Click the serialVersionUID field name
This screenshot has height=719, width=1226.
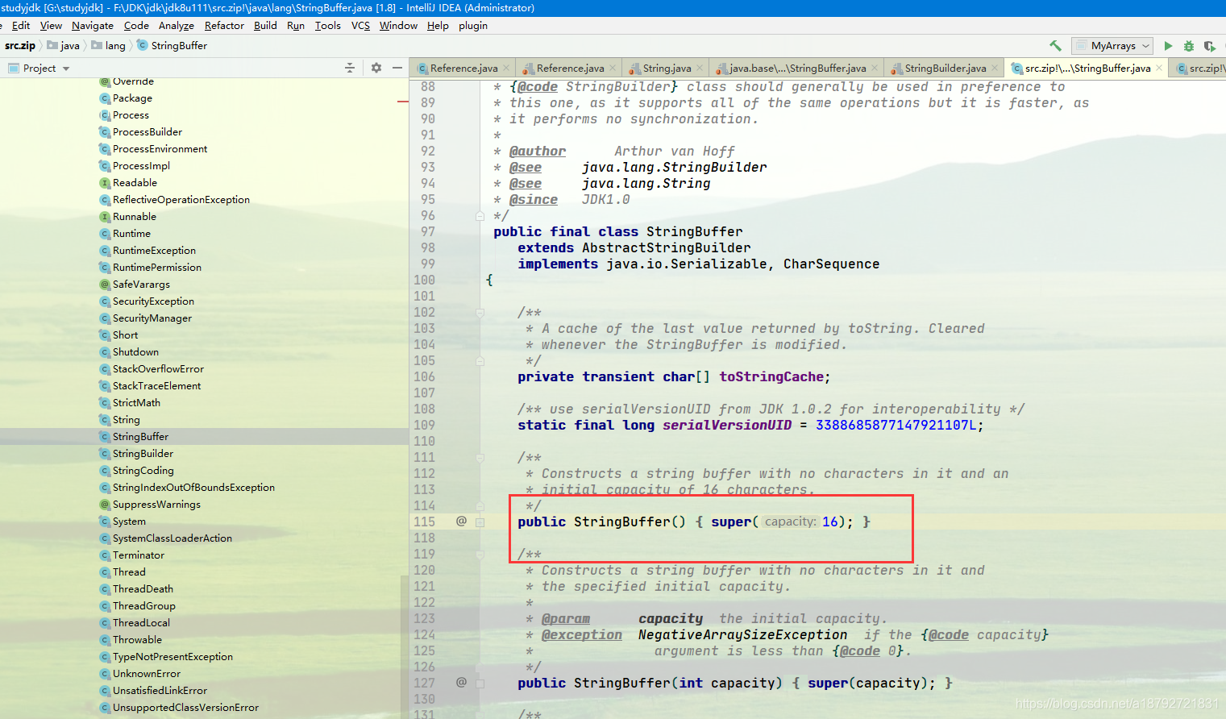coord(727,426)
